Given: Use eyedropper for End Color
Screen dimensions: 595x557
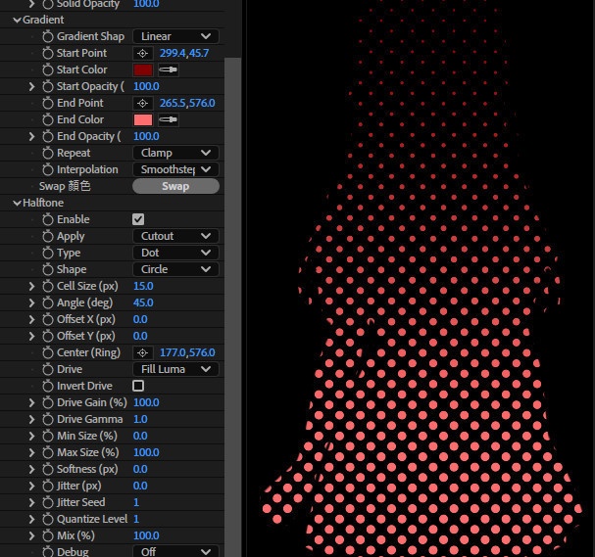Looking at the screenshot, I should [168, 119].
